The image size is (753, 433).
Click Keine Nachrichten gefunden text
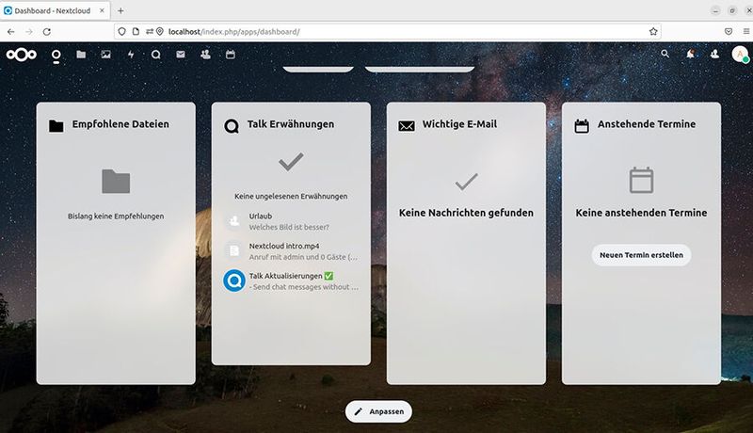pos(466,213)
